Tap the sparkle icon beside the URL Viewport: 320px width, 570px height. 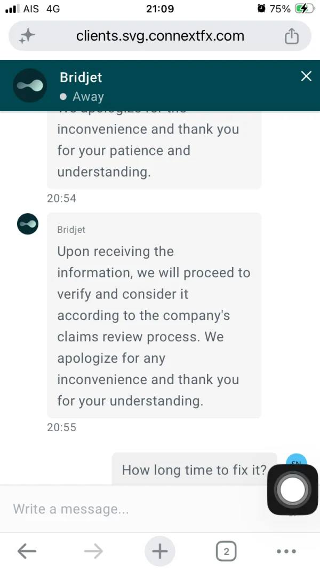pos(27,36)
